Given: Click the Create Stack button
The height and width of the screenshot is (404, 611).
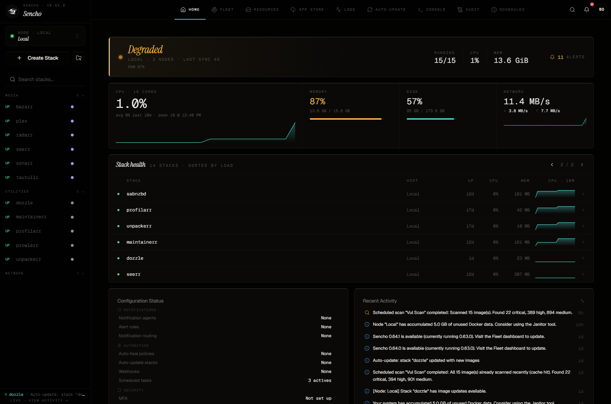Looking at the screenshot, I should (38, 58).
